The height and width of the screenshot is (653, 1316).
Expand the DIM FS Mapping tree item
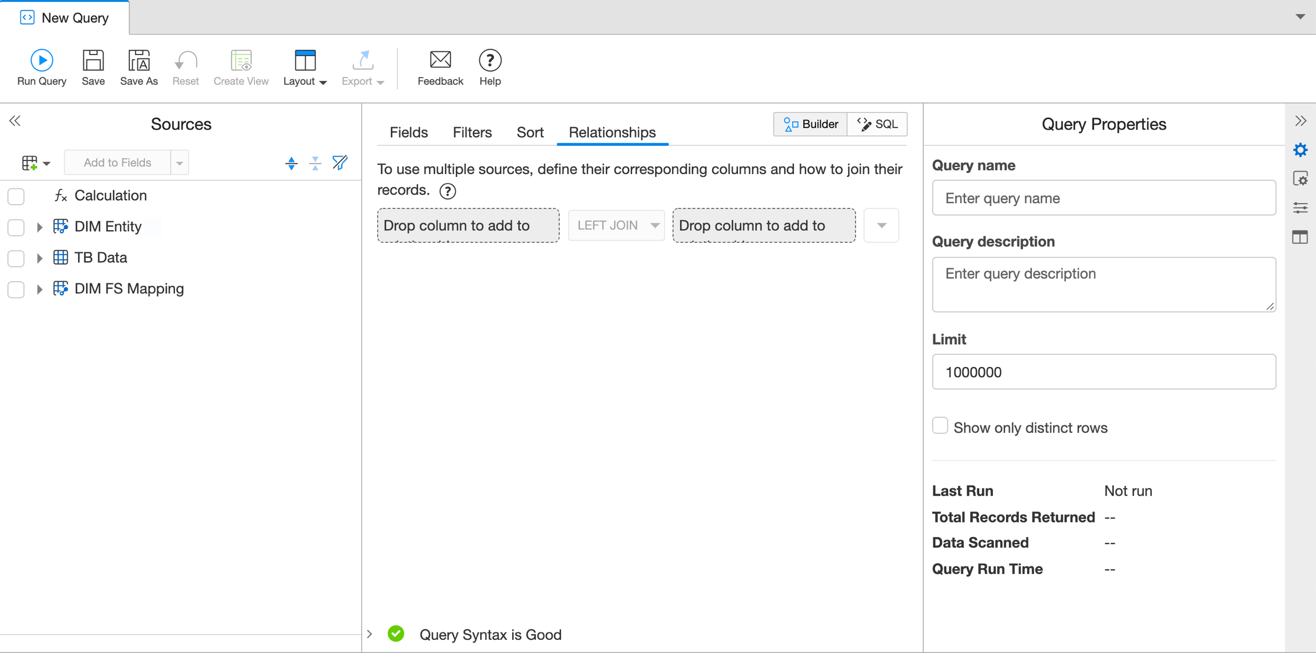pos(40,288)
